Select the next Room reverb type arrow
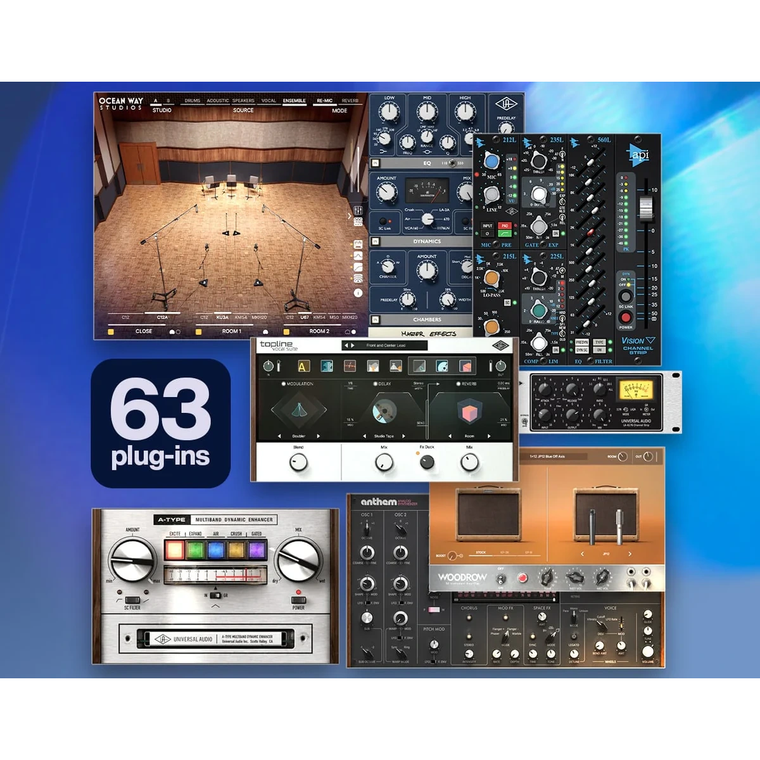 click(489, 436)
